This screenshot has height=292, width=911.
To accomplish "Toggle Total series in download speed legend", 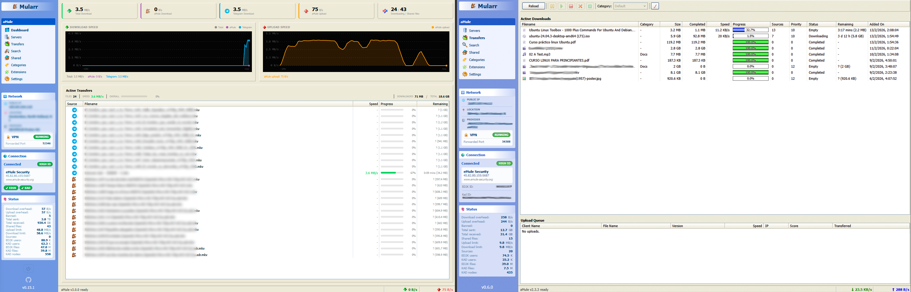I will click(x=219, y=27).
